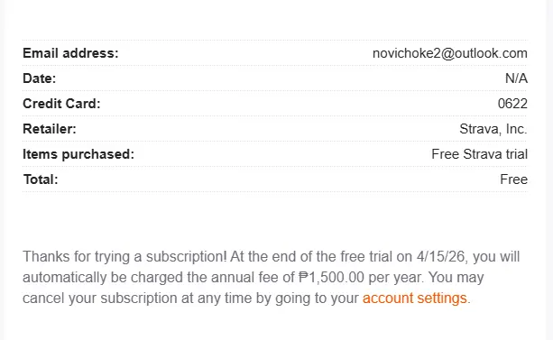Click the ₱1,500.00 annual fee amount
This screenshot has height=340, width=553.
[331, 278]
